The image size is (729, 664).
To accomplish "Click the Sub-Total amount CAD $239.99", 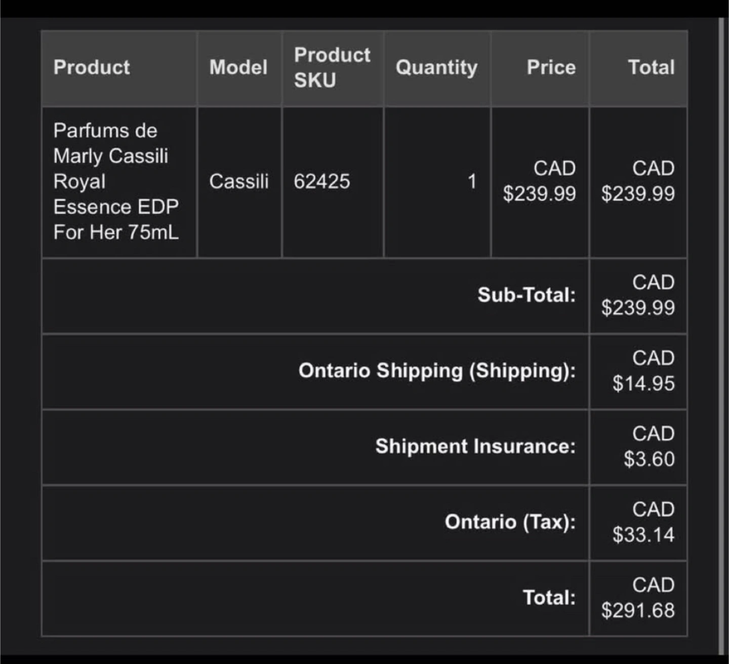I will pos(638,295).
